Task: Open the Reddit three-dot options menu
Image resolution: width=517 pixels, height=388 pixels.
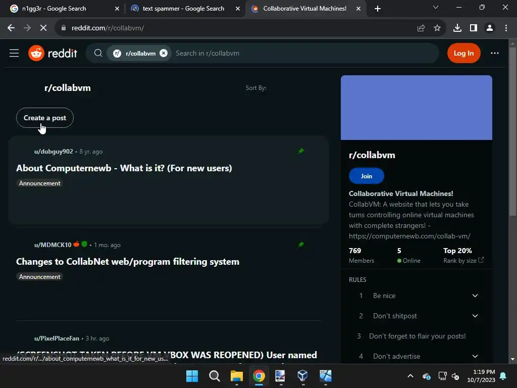Action: point(495,53)
